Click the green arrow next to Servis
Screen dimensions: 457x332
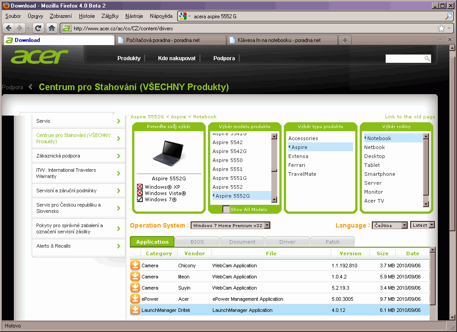(119, 121)
